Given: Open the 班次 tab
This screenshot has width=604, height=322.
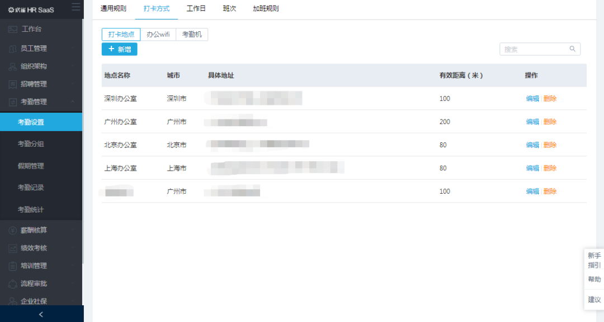Looking at the screenshot, I should coord(229,8).
